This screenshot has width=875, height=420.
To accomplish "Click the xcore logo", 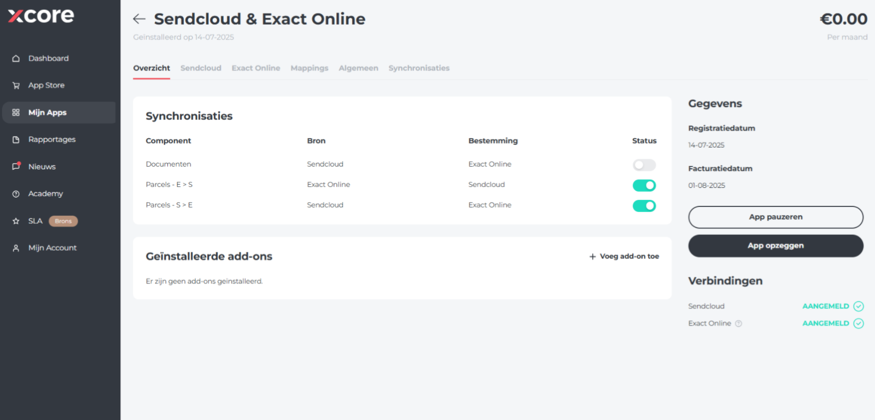I will [x=41, y=15].
